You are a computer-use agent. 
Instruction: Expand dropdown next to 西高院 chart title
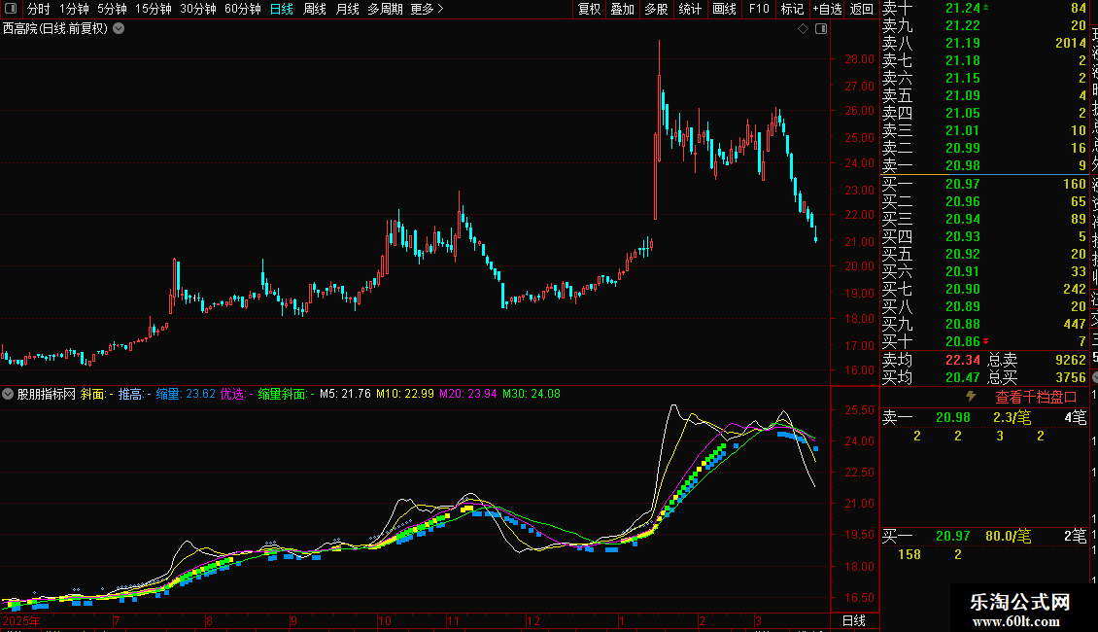(x=120, y=28)
